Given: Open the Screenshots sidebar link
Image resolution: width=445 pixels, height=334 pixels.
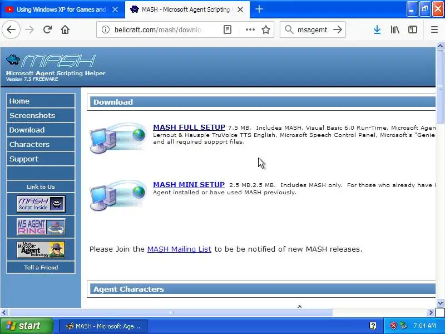Looking at the screenshot, I should [41, 115].
